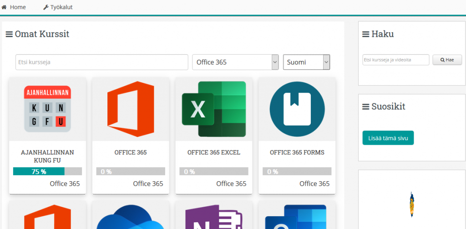Click the Etsi kursseja ja videoita field
466x229 pixels.
pyautogui.click(x=395, y=60)
